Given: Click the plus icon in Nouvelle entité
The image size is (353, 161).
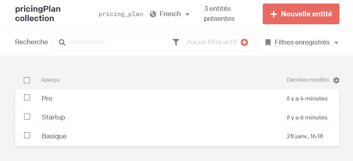Looking at the screenshot, I should pos(274,14).
